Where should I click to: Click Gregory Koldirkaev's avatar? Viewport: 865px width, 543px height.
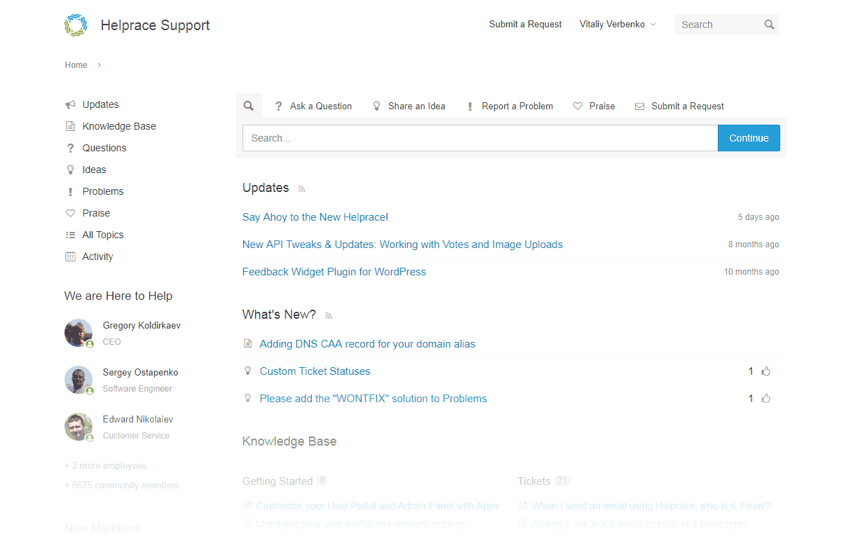[x=79, y=333]
